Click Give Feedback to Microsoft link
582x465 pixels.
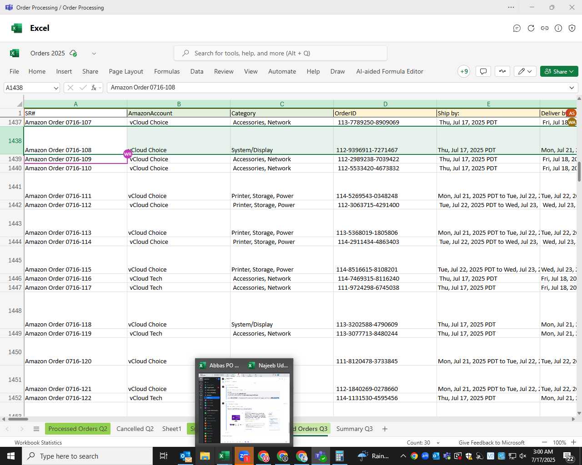coord(492,442)
